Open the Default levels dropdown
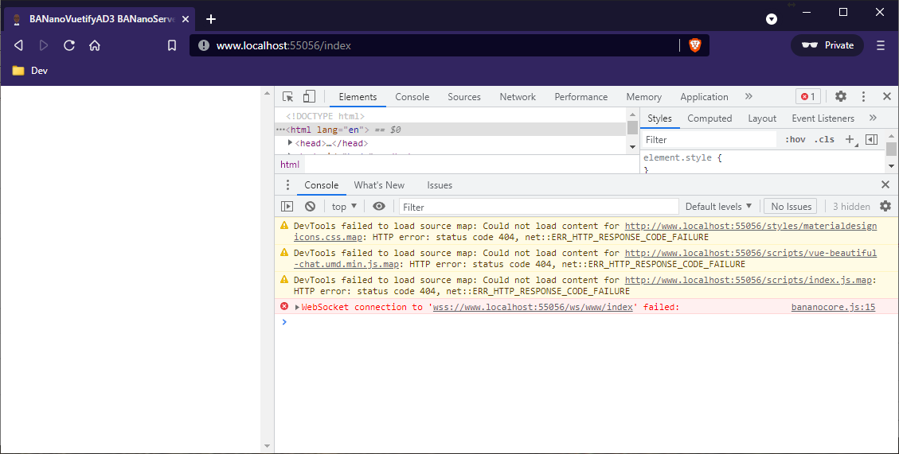The image size is (899, 454). 718,207
